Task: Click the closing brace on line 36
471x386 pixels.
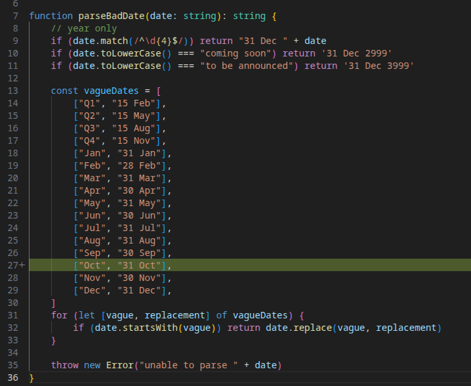Action: pyautogui.click(x=31, y=378)
